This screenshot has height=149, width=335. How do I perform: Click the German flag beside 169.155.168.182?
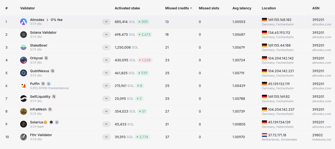[264, 20]
